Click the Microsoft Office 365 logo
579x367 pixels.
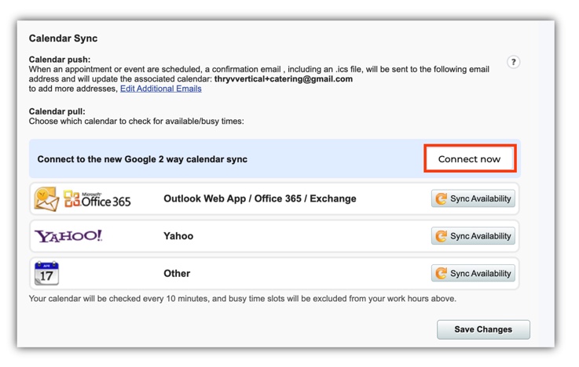click(97, 199)
